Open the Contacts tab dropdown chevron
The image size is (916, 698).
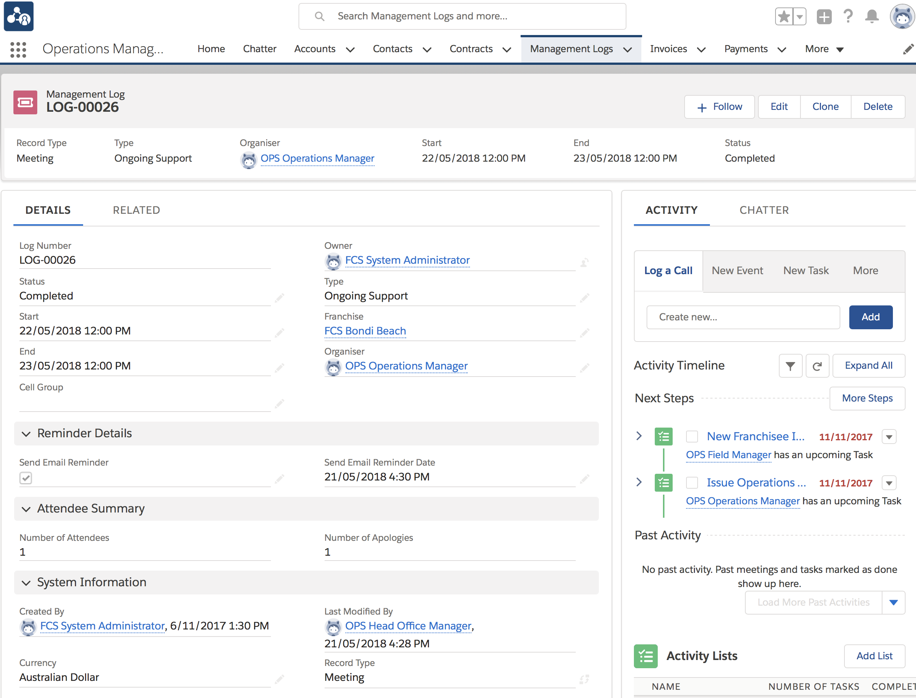pos(427,50)
